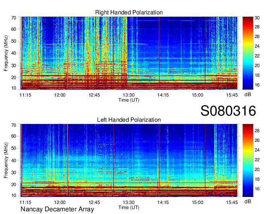
Task: Click the Left Handed Polarization spectrogram
Action: (129, 160)
